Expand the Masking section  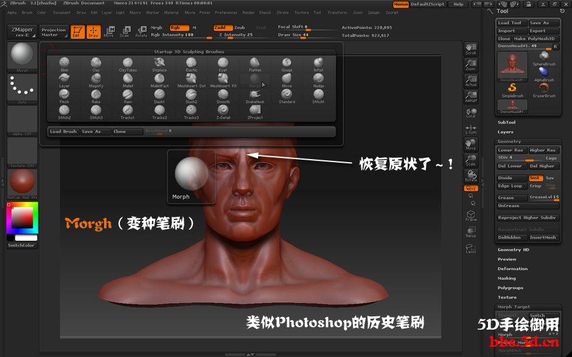click(507, 279)
